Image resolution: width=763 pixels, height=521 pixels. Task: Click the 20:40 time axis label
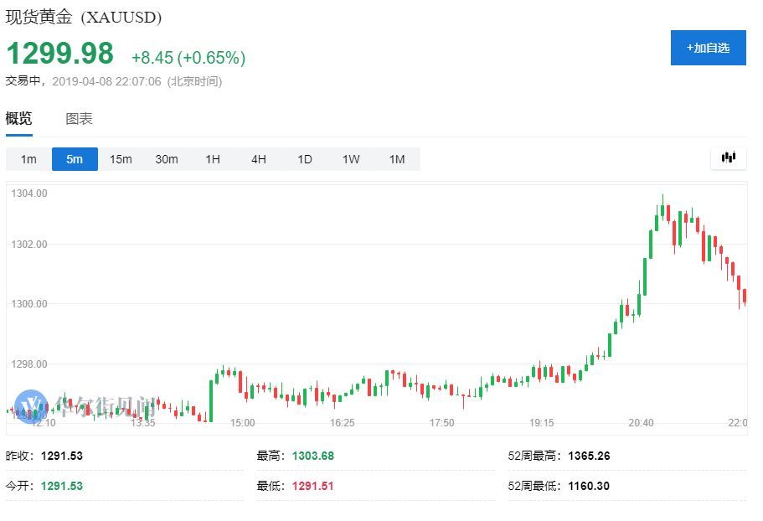(x=641, y=423)
